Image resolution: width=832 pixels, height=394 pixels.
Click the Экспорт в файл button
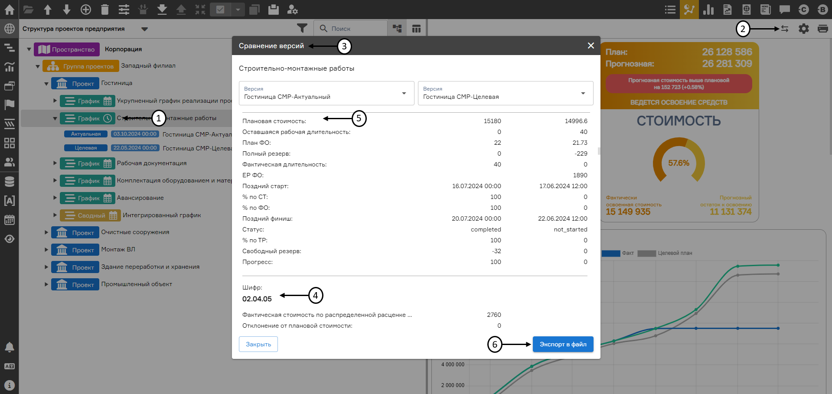tap(563, 344)
